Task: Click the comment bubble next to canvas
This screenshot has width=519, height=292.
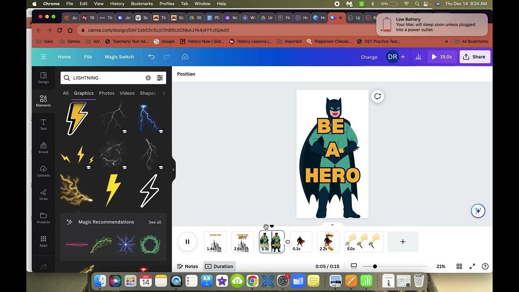Action: [x=377, y=96]
